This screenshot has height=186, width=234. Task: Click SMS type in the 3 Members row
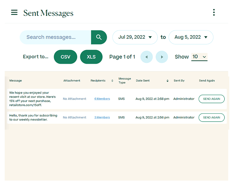[x=122, y=117]
